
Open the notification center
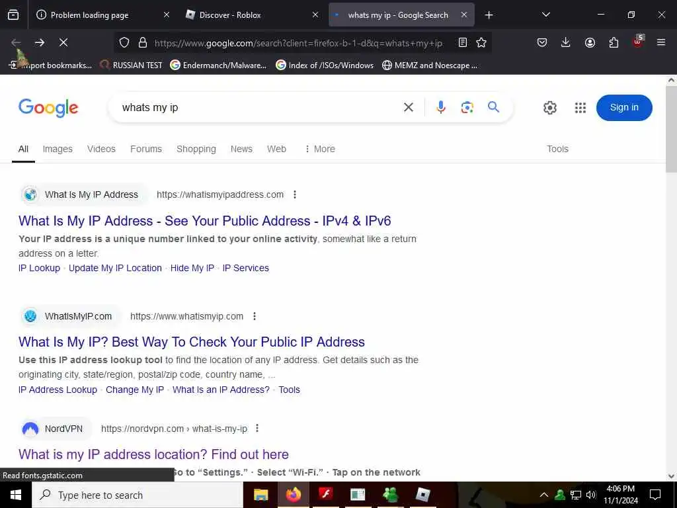(655, 495)
